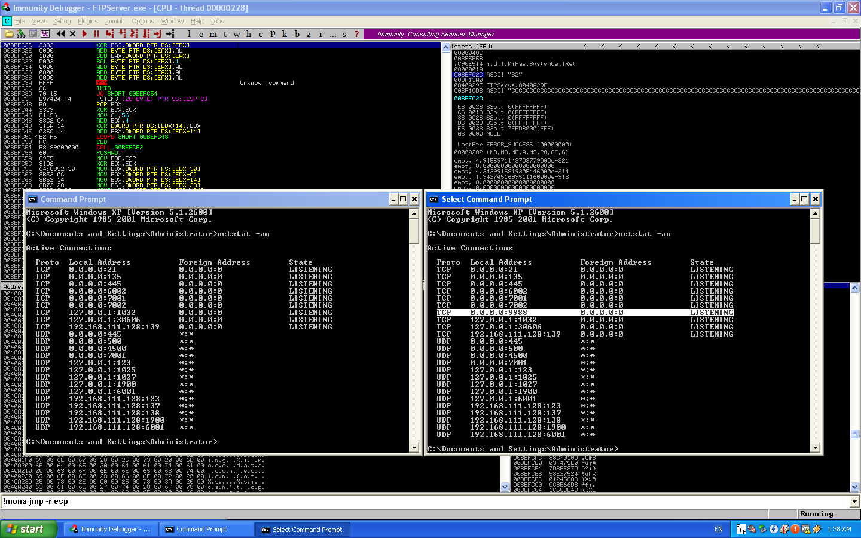The image size is (861, 538).
Task: Open the File menu
Action: (20, 21)
